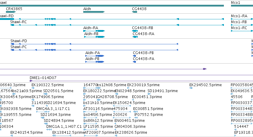253x137 pixels.
Task: Select transcript Shawl-RC
Action: tap(18, 22)
